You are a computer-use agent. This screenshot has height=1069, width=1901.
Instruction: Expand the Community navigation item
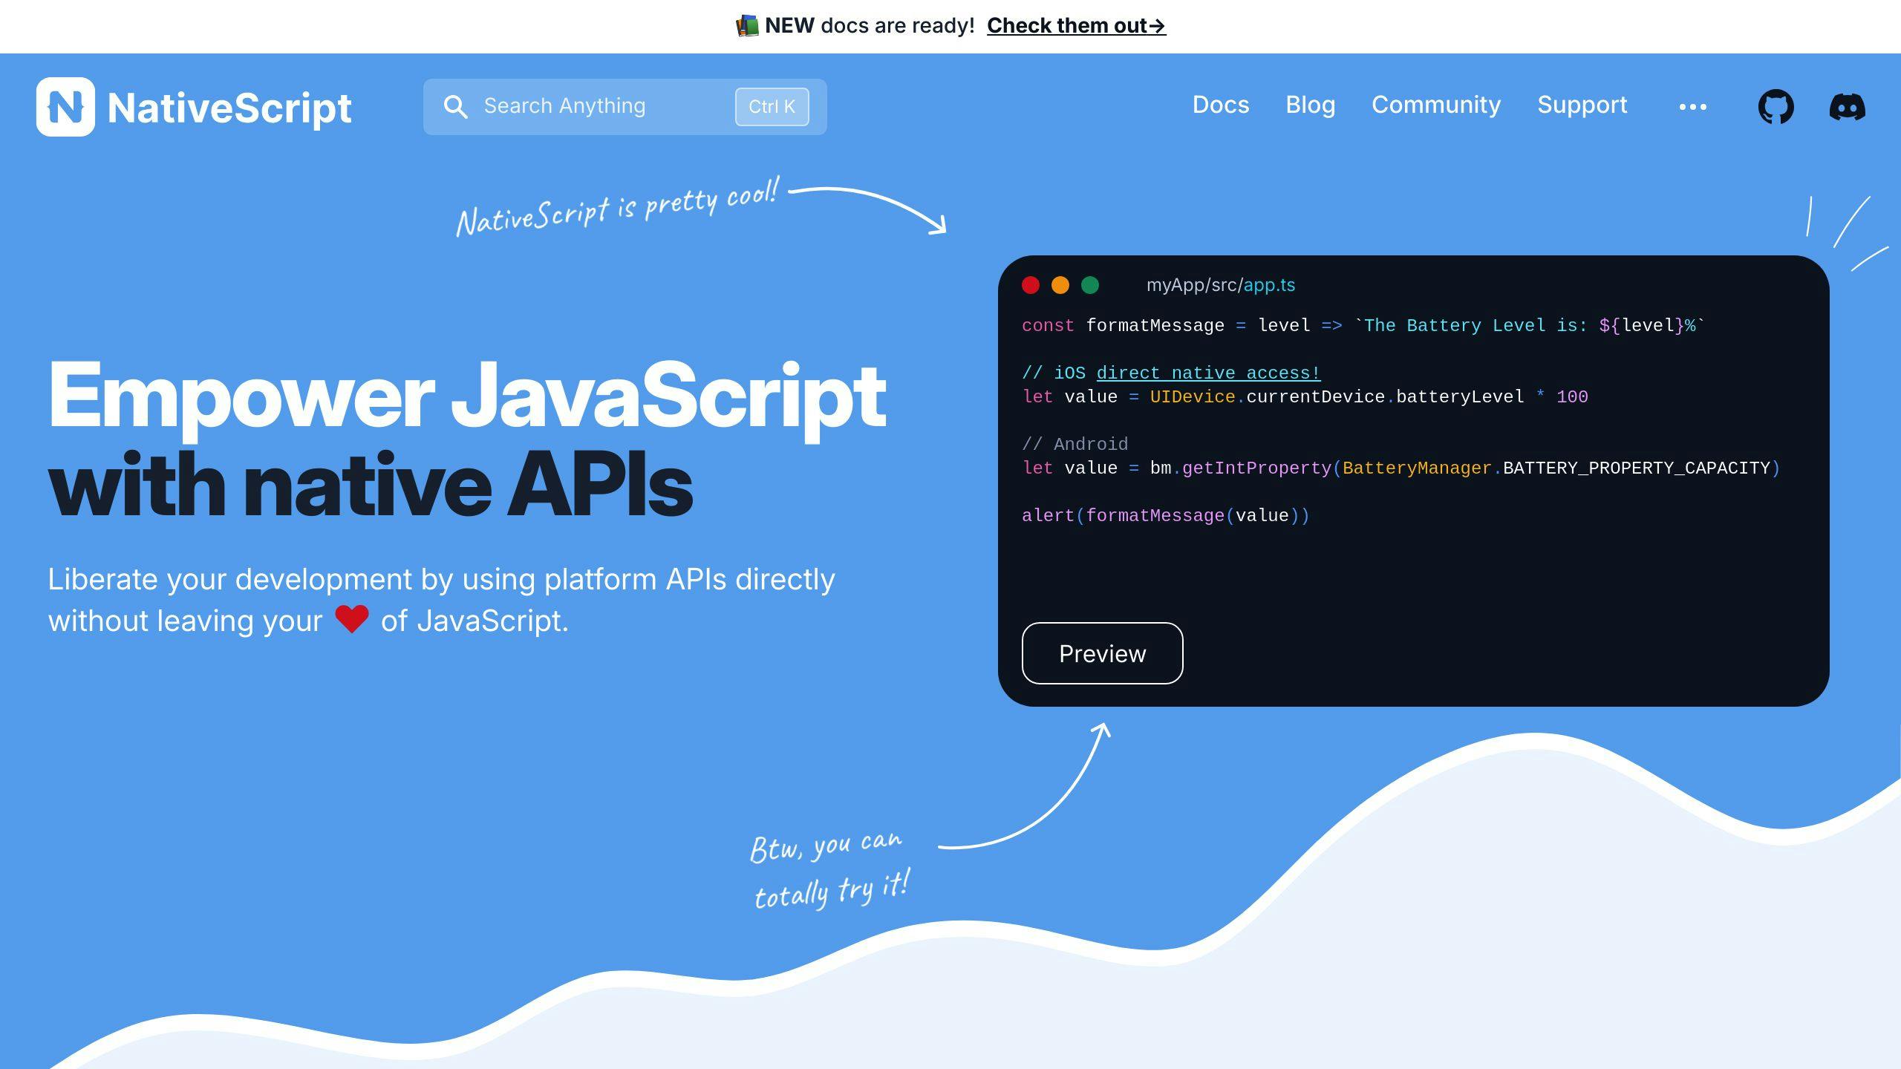coord(1436,105)
